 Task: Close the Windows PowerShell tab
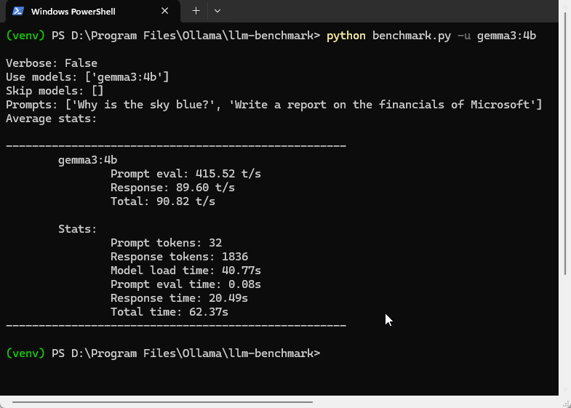[x=165, y=12]
